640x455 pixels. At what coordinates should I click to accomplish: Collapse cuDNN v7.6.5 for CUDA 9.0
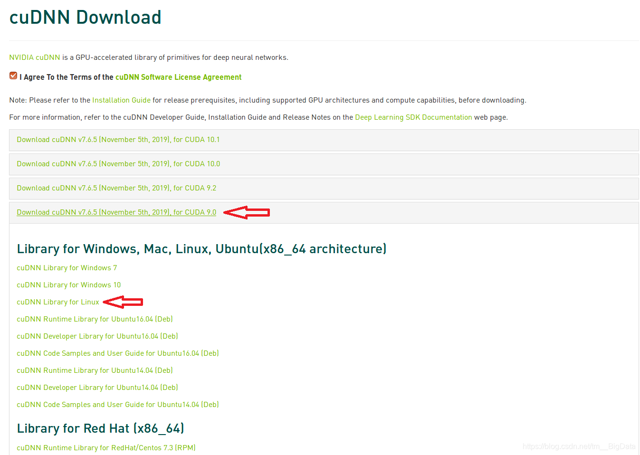coord(116,212)
